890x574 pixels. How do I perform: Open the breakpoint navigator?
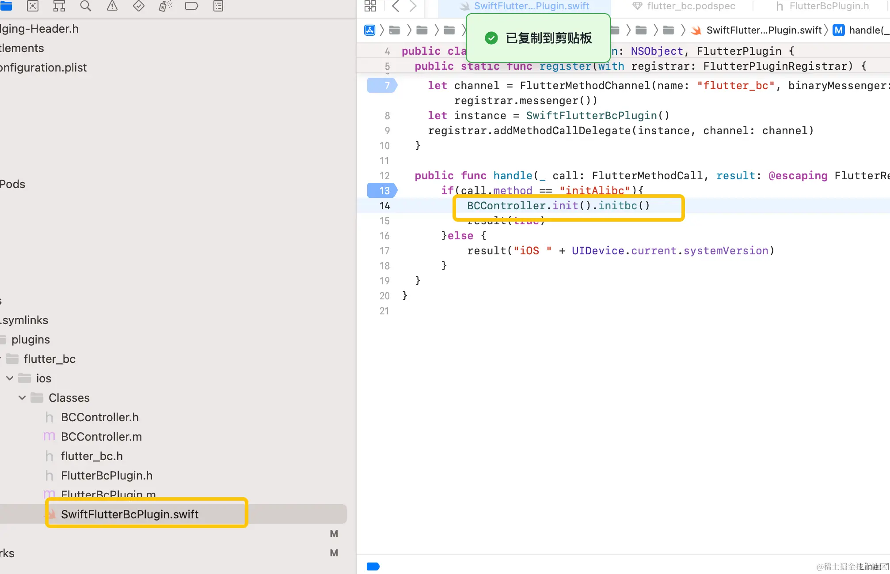(x=191, y=6)
